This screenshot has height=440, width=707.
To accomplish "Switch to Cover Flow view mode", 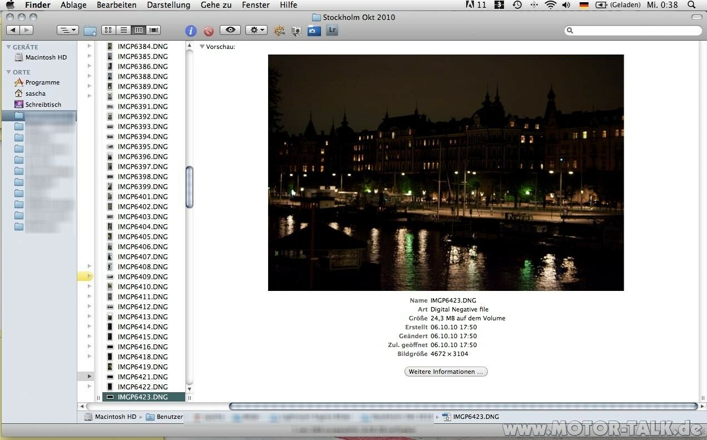I will (x=154, y=30).
